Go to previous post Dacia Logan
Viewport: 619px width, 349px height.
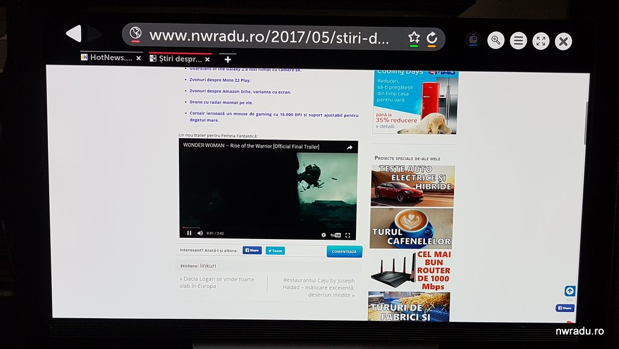(x=217, y=283)
